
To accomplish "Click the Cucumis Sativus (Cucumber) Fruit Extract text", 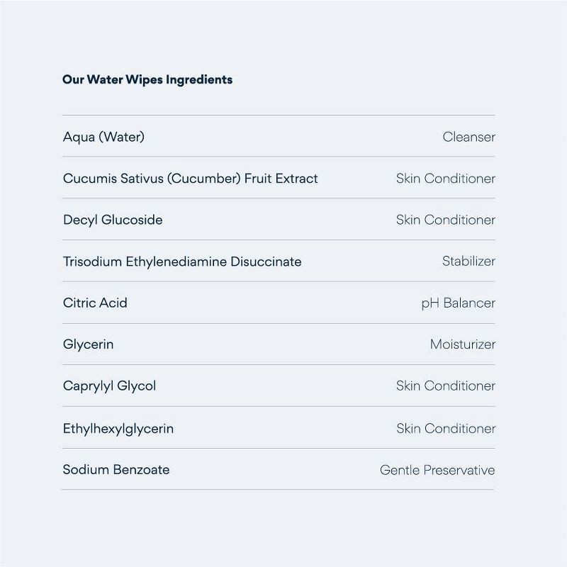I will (x=190, y=179).
